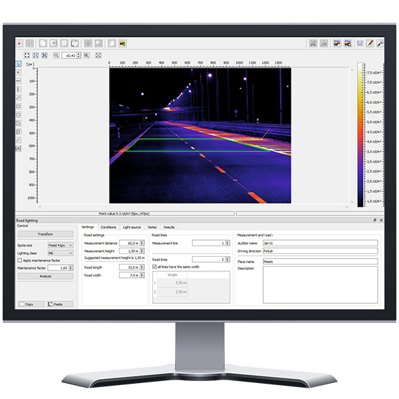This screenshot has height=399, width=399.
Task: Click the Transform button
Action: (45, 234)
